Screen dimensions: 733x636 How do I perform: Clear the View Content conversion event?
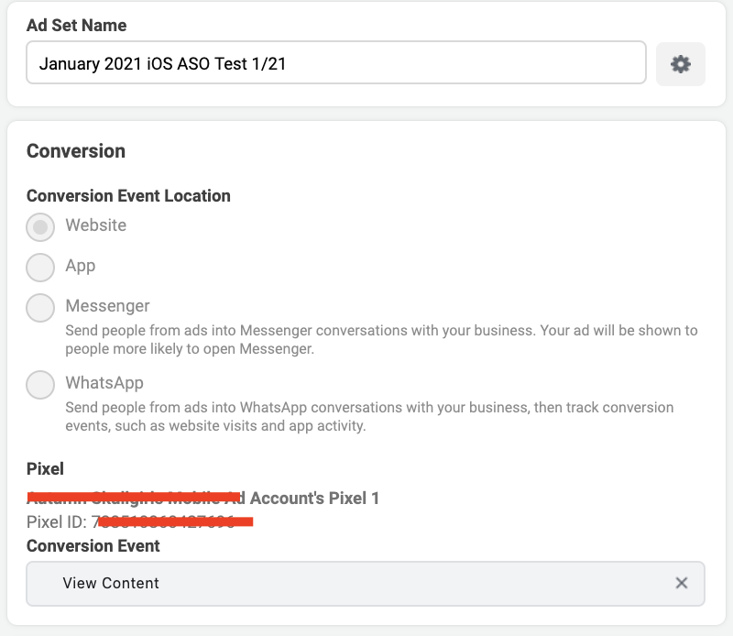point(681,583)
